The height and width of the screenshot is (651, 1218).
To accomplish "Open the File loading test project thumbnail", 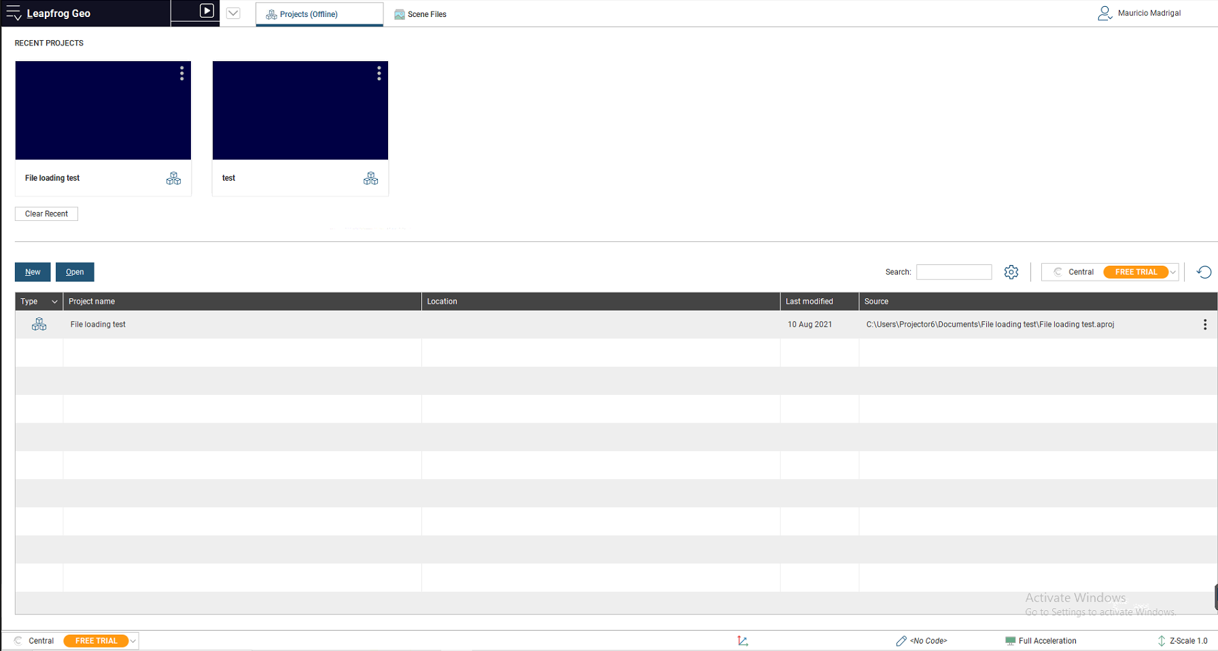I will tap(103, 110).
